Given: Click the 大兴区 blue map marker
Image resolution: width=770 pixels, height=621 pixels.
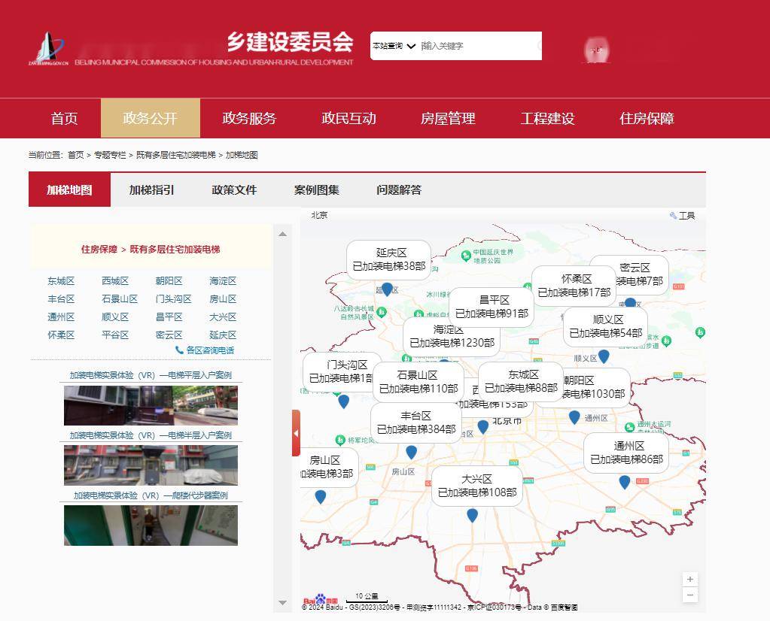Looking at the screenshot, I should [472, 515].
